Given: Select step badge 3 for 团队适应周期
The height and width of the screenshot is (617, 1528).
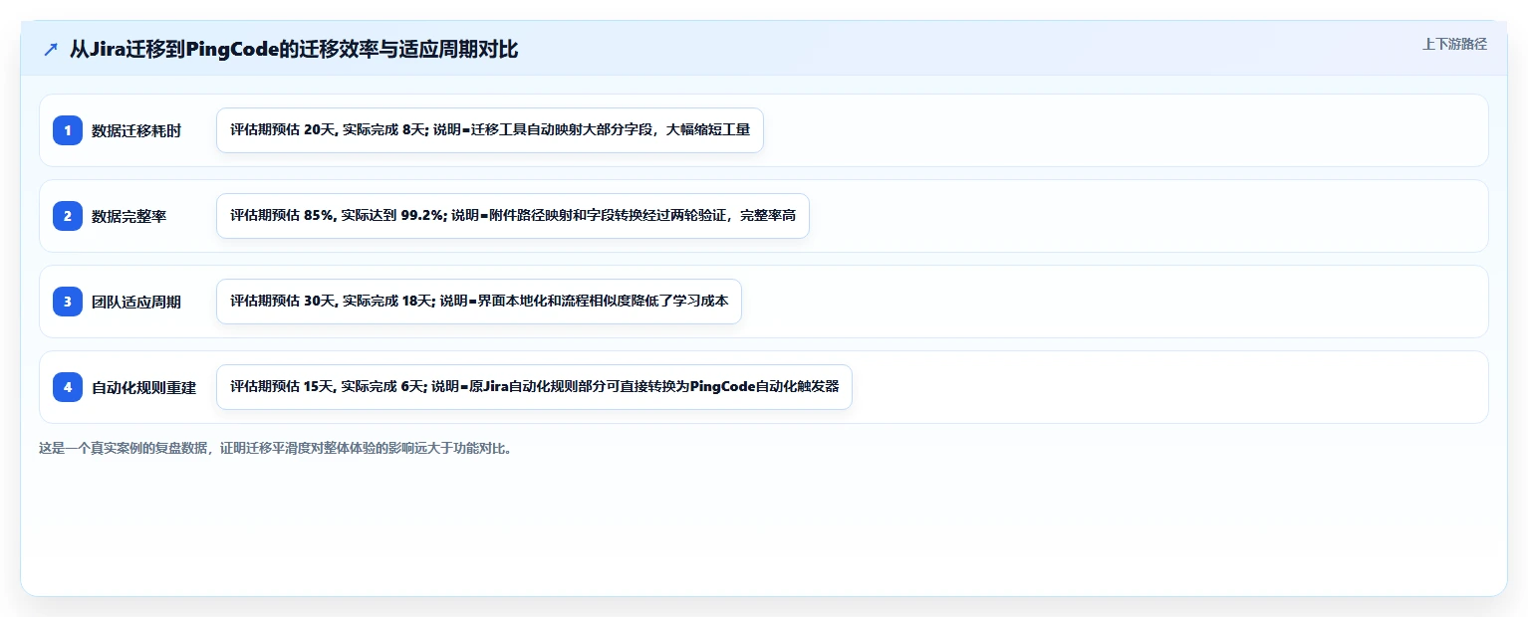Looking at the screenshot, I should click(68, 302).
